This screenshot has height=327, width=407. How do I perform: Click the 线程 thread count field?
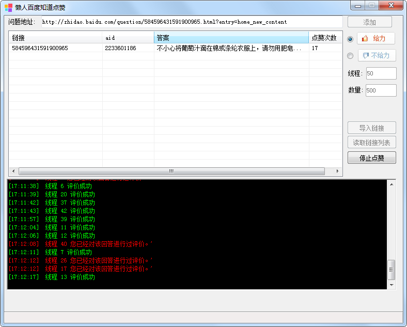[381, 73]
